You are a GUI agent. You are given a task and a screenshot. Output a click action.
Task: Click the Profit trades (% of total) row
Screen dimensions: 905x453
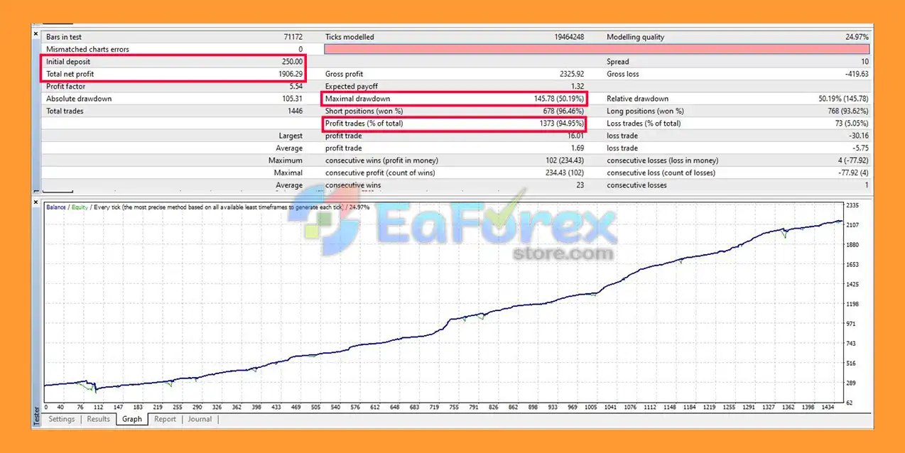pyautogui.click(x=454, y=124)
